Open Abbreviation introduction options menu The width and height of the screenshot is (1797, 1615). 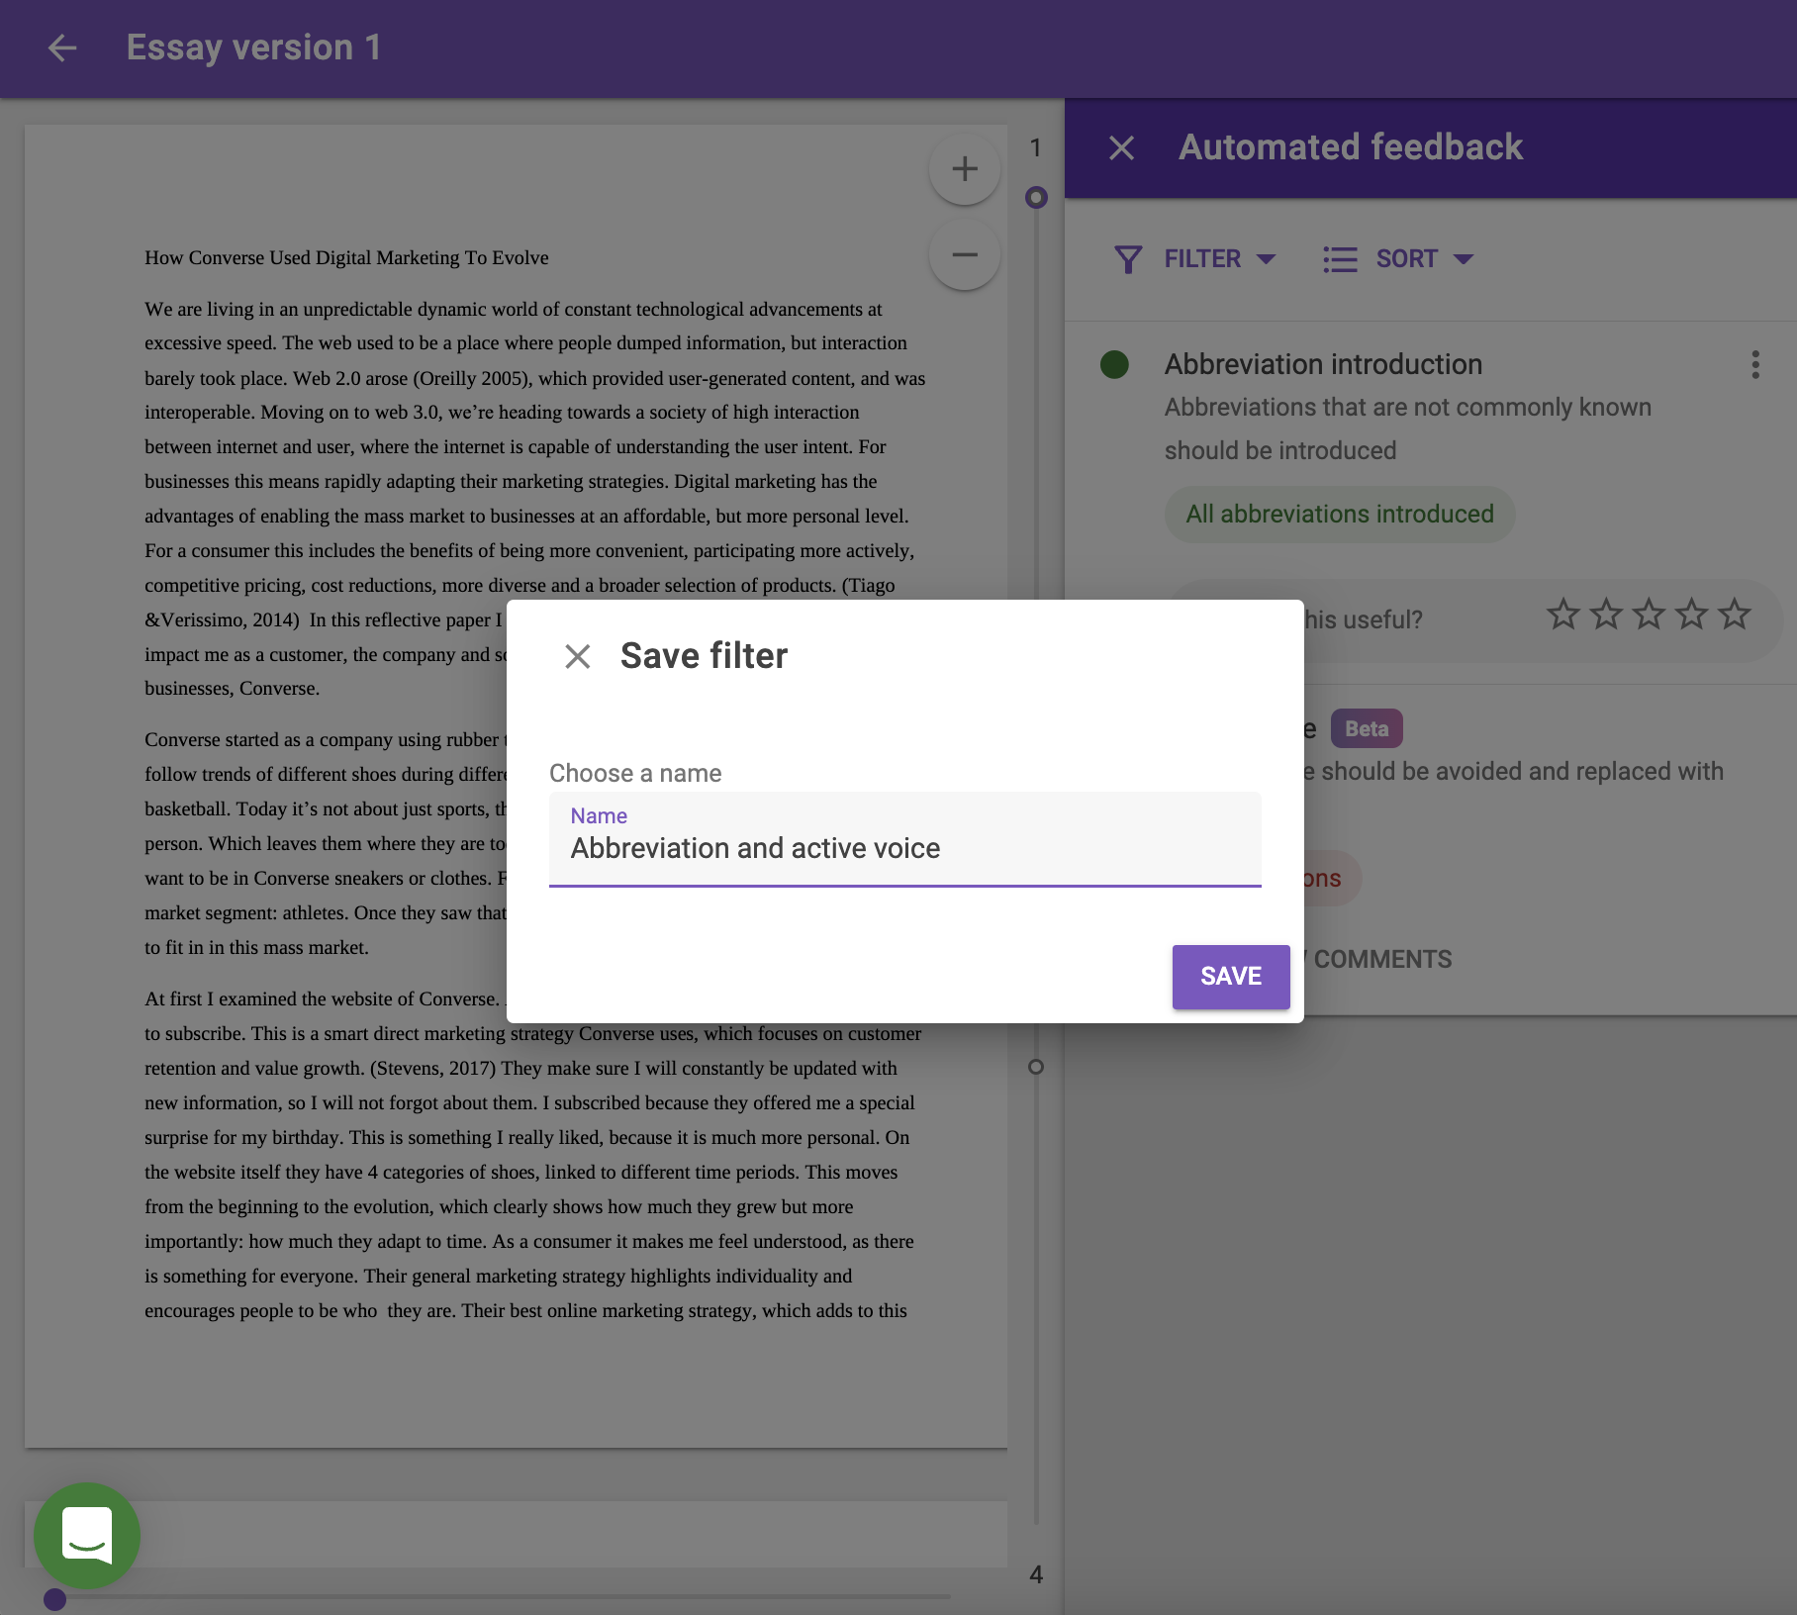pyautogui.click(x=1755, y=364)
